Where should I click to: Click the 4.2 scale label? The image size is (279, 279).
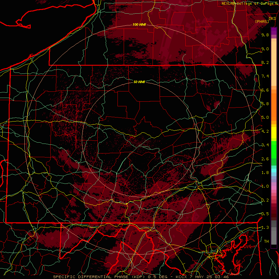265,131
